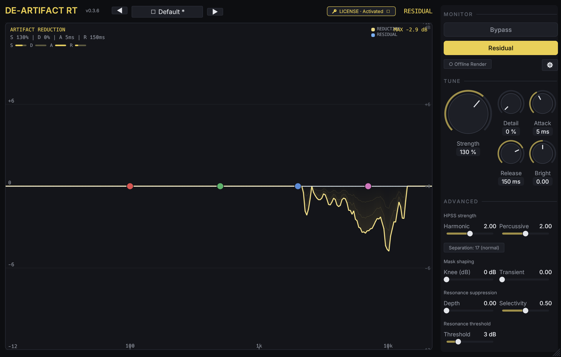Go to previous preset arrow
The image size is (561, 357).
click(119, 11)
